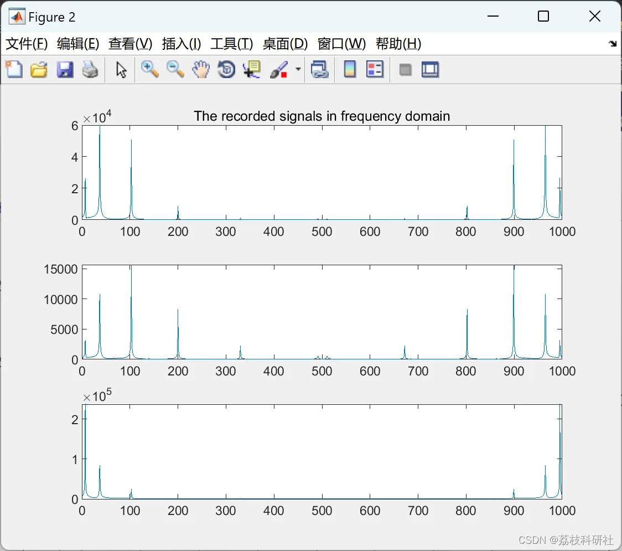Click the '10000' y-axis label in the middle plot
Viewport: 622px width, 551px height.
click(x=61, y=300)
